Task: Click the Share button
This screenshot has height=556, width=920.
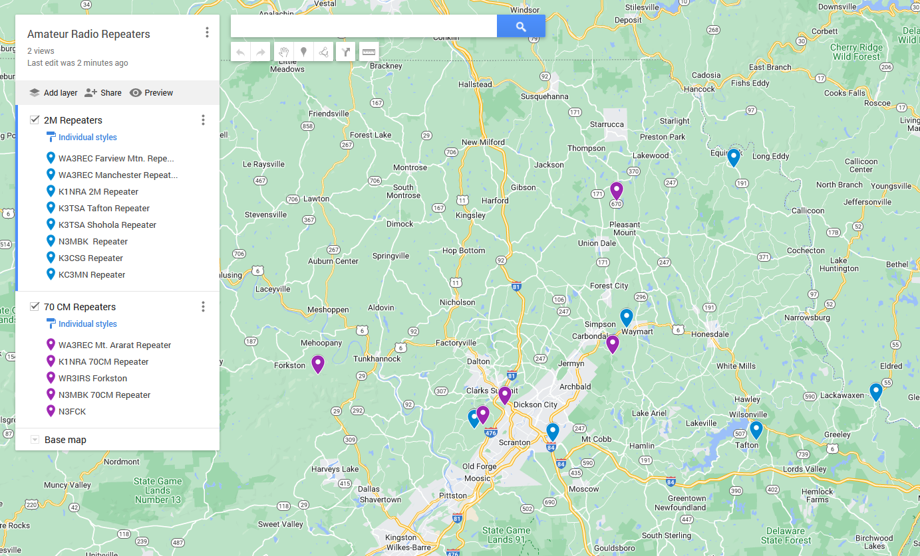Action: (x=103, y=93)
